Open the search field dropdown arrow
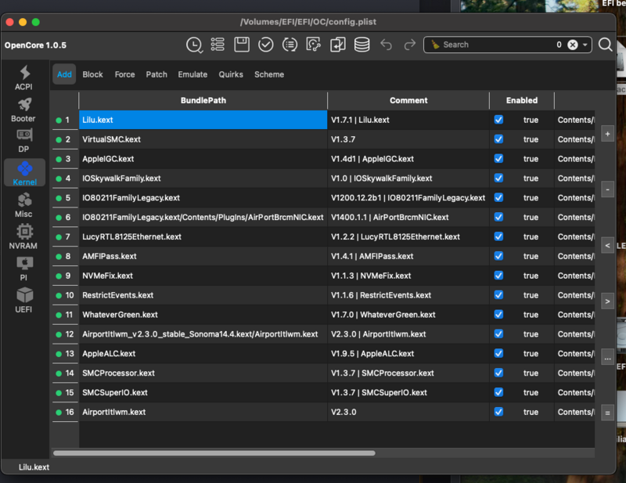 (x=583, y=45)
